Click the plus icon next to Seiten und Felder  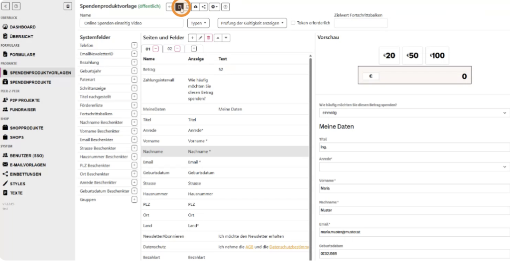pyautogui.click(x=192, y=38)
